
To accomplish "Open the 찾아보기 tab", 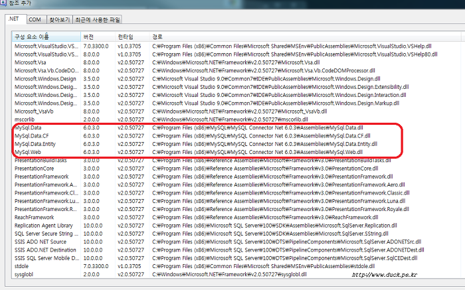I will click(x=59, y=19).
